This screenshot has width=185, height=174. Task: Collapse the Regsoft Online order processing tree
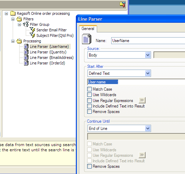click(6, 13)
